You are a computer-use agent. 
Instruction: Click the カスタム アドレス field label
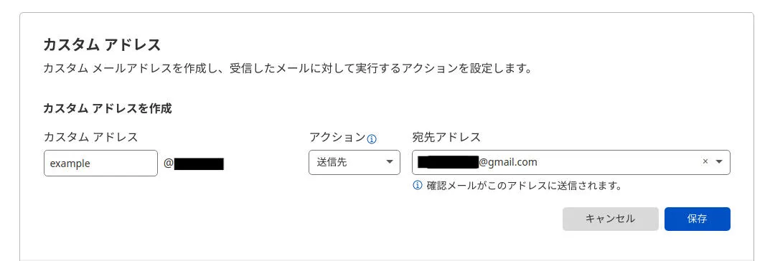click(x=91, y=137)
